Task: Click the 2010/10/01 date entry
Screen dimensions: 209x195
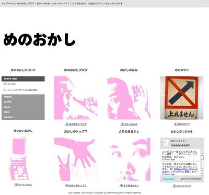Action: point(10,84)
